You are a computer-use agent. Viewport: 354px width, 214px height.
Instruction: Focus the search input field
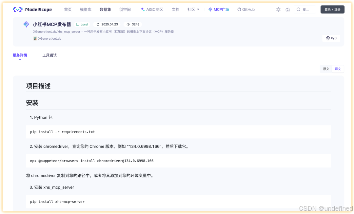(305, 10)
